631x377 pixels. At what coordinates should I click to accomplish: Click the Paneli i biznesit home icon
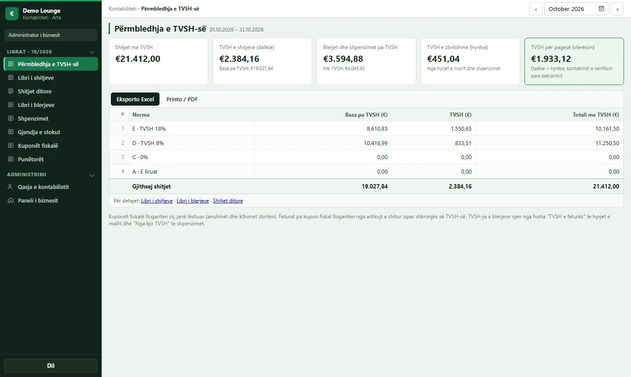11,200
